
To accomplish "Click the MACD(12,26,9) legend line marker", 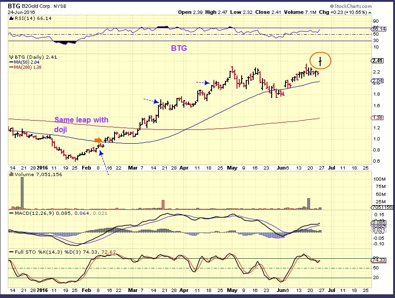I will click(12, 213).
